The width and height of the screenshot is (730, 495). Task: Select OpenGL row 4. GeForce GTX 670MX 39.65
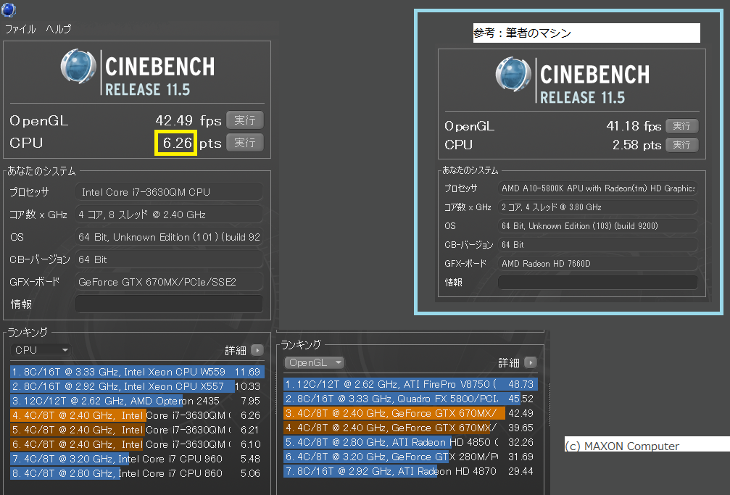[x=410, y=428]
